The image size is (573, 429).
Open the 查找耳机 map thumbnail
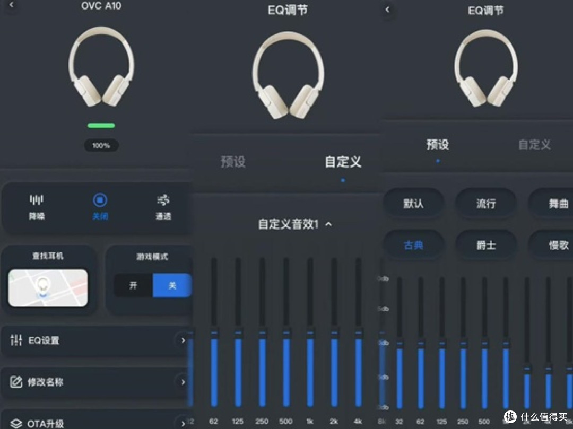[x=48, y=288]
